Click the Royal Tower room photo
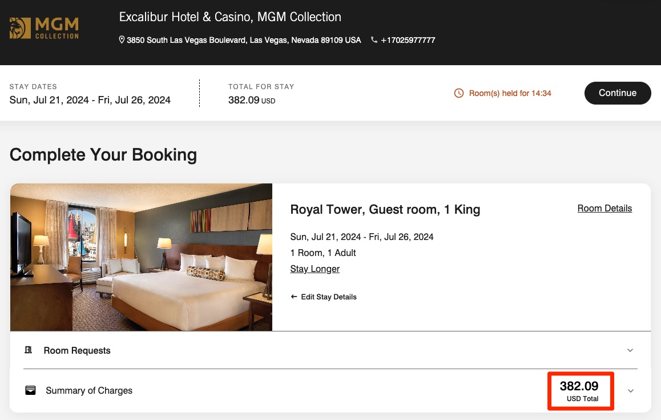Screen dimensions: 661x420 click(x=141, y=257)
